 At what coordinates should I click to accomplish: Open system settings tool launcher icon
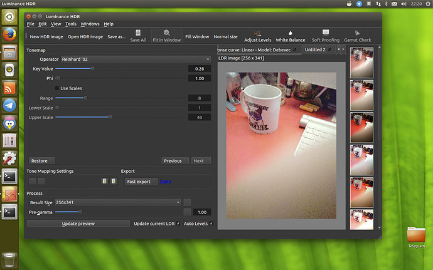pyautogui.click(x=9, y=158)
